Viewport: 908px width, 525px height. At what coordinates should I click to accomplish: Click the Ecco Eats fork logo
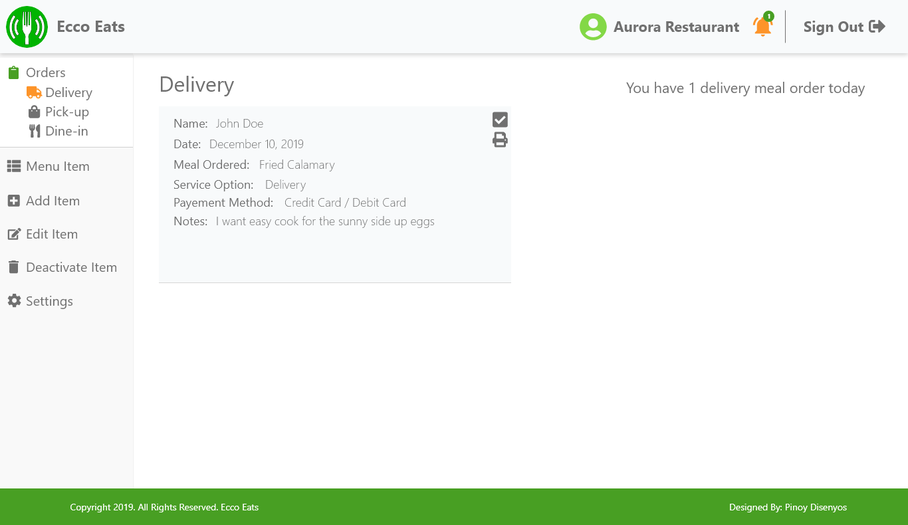click(27, 27)
